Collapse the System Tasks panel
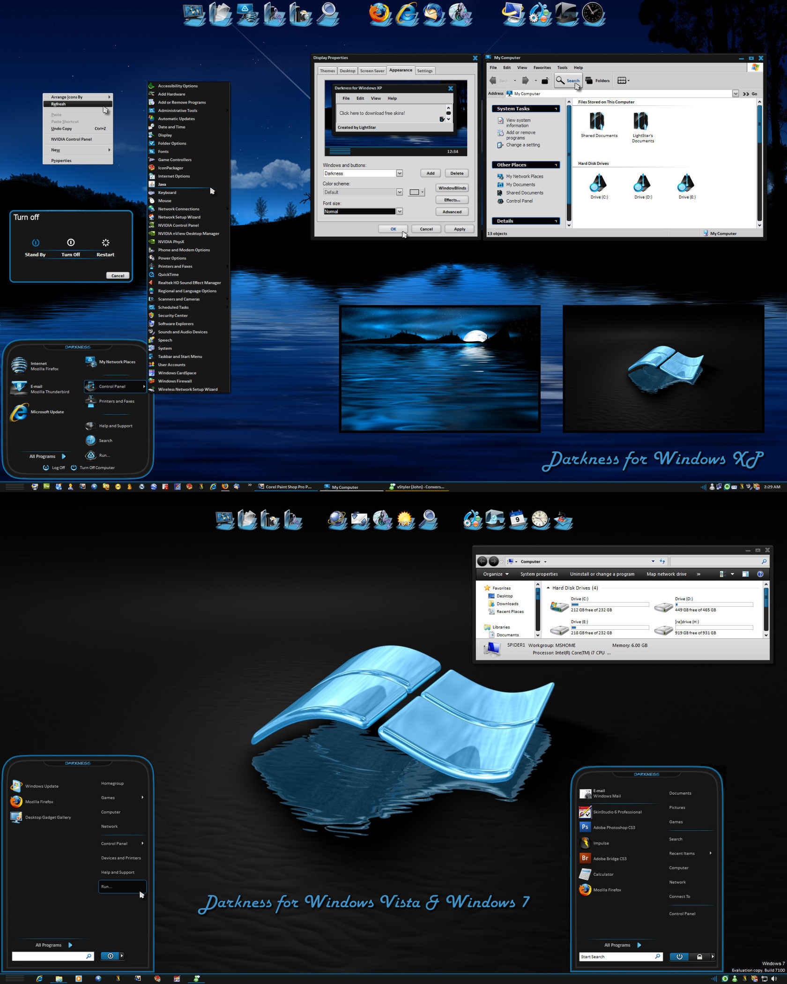The width and height of the screenshot is (787, 984). tap(556, 109)
